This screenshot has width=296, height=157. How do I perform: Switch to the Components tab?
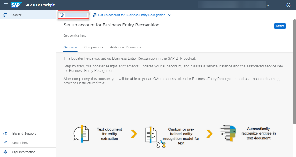(94, 47)
